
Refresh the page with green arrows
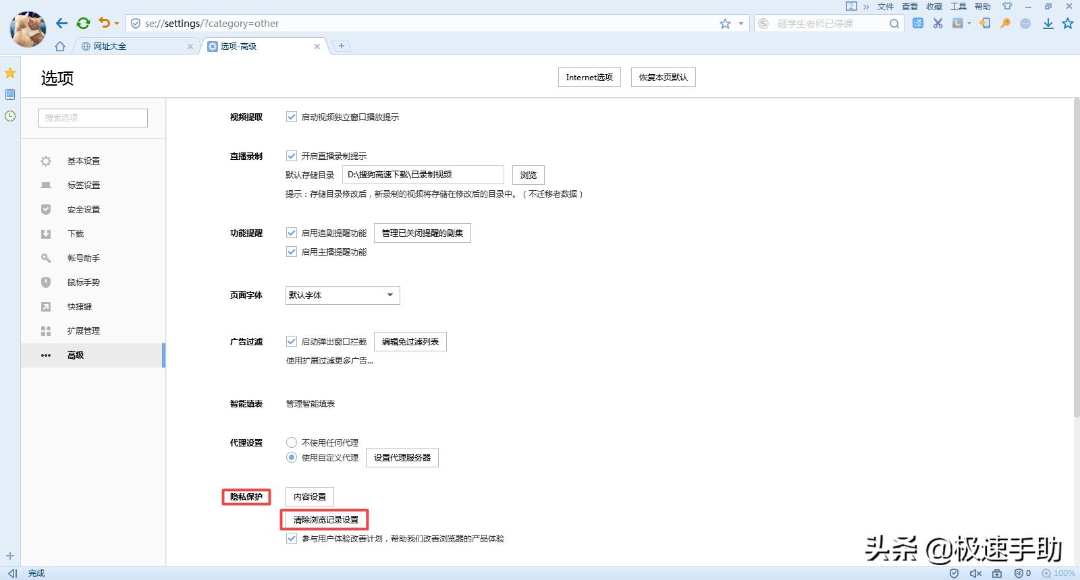pos(83,23)
